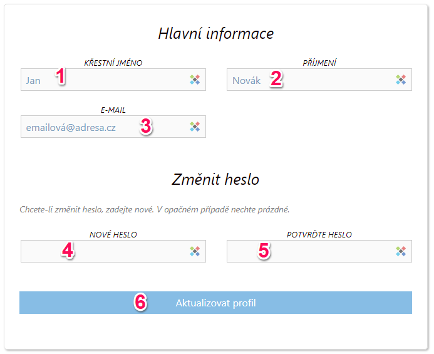This screenshot has width=434, height=354.
Task: Click the Změnit heslo heading
Action: 215,179
